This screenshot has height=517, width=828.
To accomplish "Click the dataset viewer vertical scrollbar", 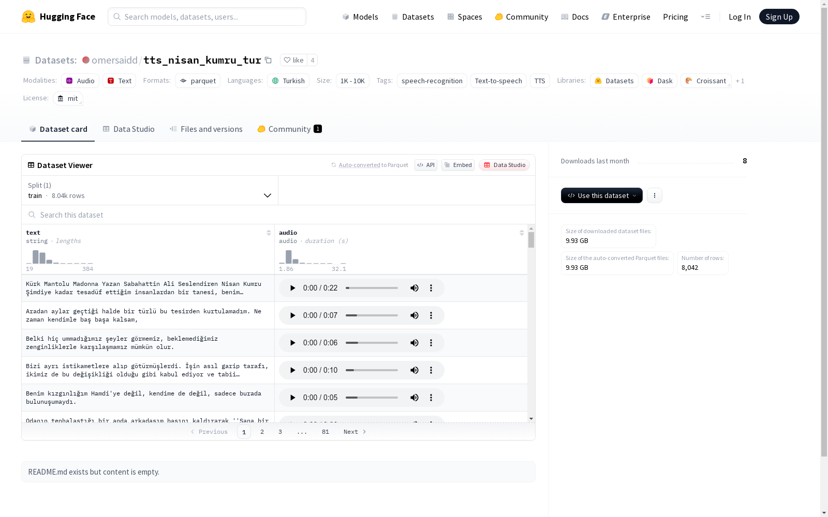I will pos(531,324).
